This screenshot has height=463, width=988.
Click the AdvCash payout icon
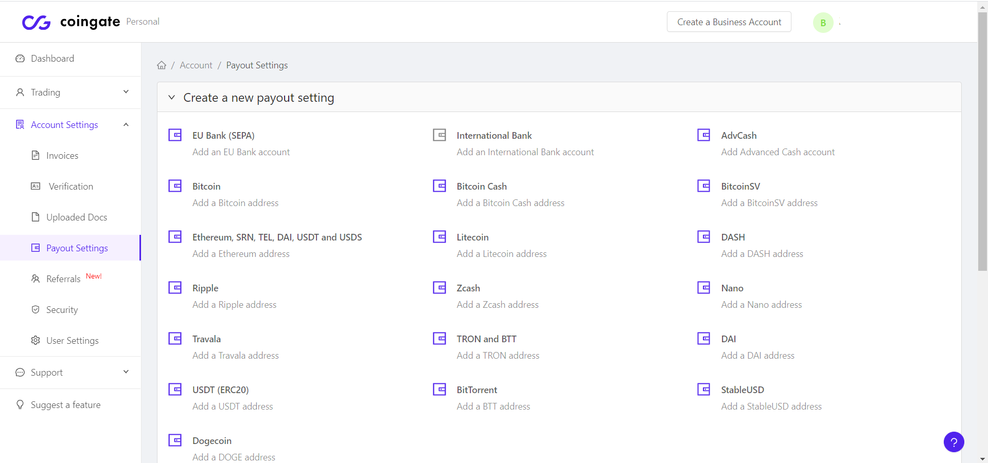[704, 135]
